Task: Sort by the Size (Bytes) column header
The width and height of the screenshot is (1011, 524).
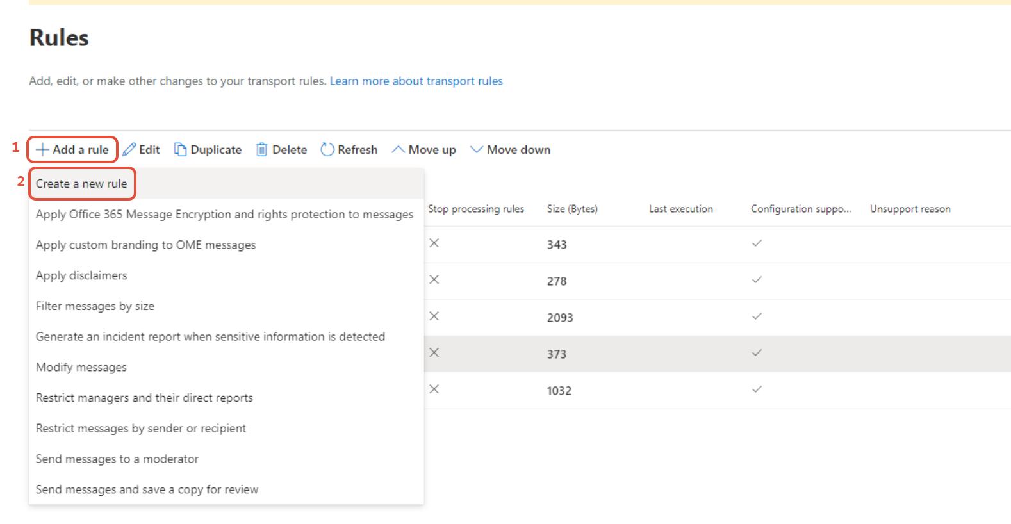Action: pos(572,209)
